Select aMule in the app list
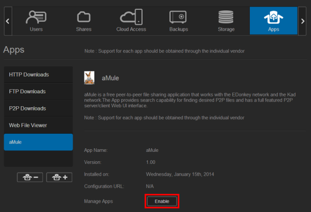 tap(38, 142)
